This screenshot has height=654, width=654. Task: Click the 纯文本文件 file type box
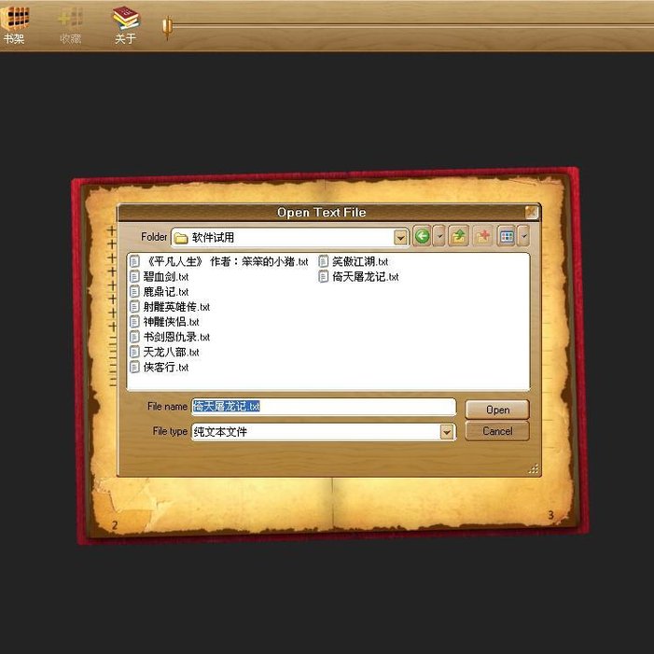tap(324, 432)
